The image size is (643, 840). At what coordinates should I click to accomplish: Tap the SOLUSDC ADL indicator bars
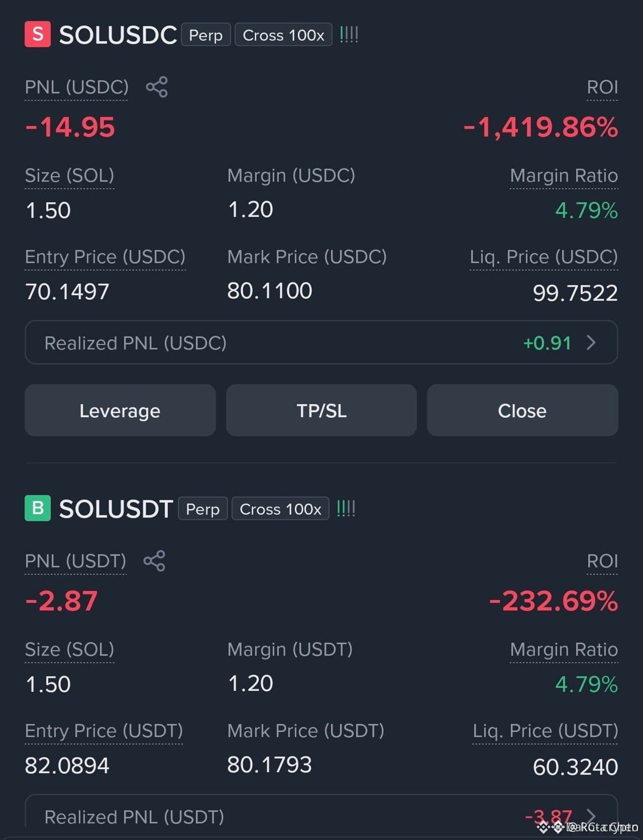349,35
